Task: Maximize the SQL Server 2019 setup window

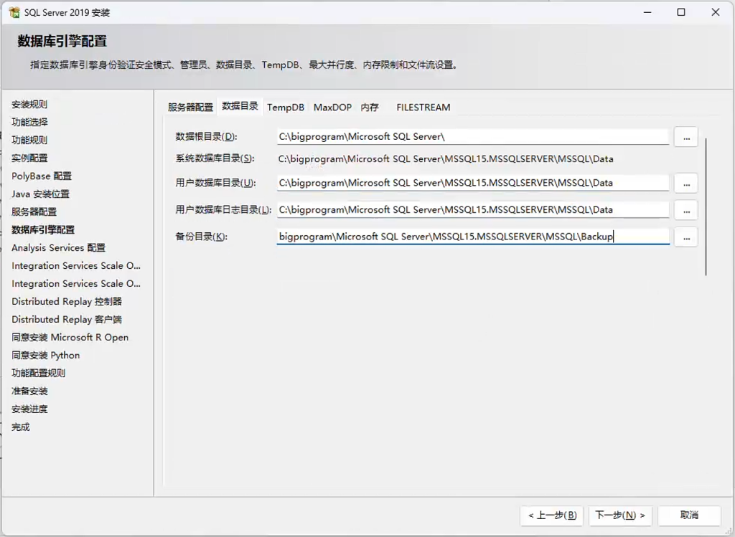Action: pos(681,12)
